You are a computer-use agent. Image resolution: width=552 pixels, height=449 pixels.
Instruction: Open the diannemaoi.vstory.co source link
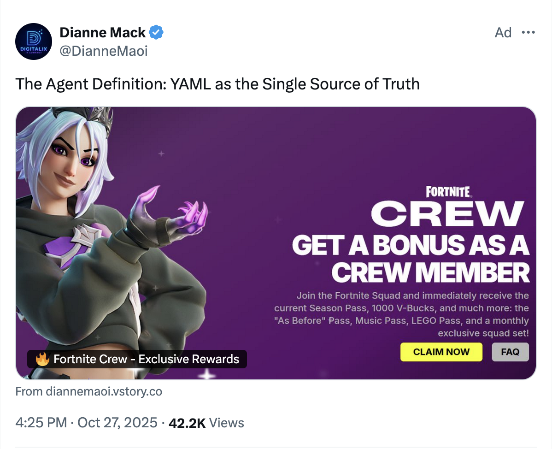[89, 391]
